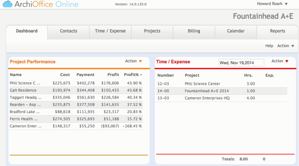Select the Ferris Health ... project row
Viewport: 299px width, 166px height.
pyautogui.click(x=76, y=119)
